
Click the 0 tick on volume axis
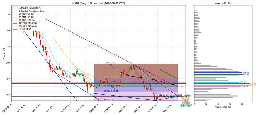194,104
